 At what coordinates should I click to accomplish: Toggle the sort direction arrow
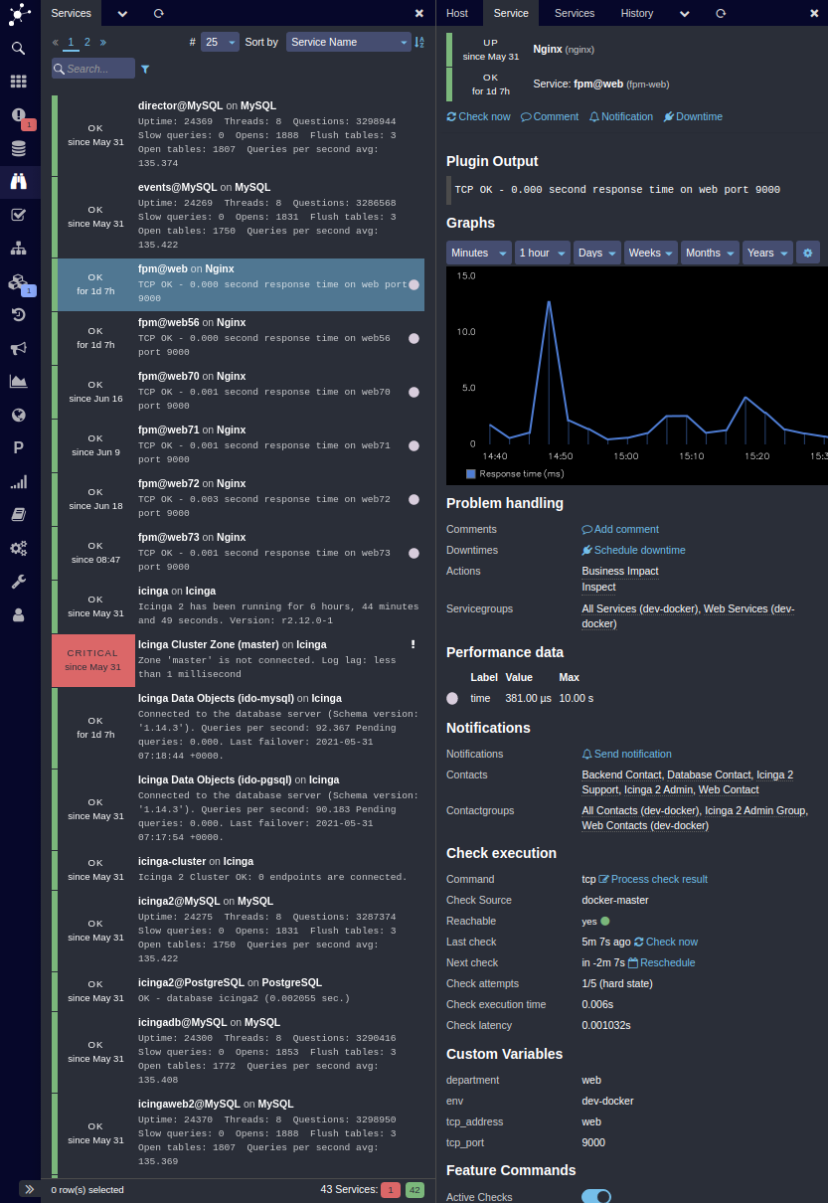click(417, 42)
